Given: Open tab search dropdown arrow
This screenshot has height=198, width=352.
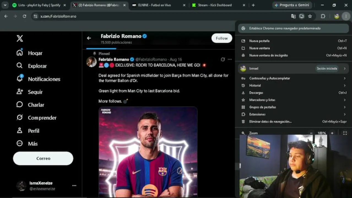Looking at the screenshot, I should (x=5, y=5).
